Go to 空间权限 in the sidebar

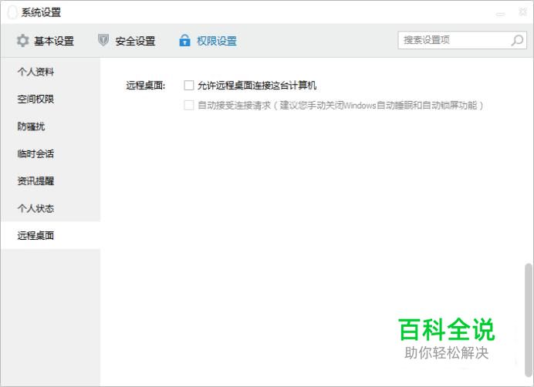coord(50,99)
